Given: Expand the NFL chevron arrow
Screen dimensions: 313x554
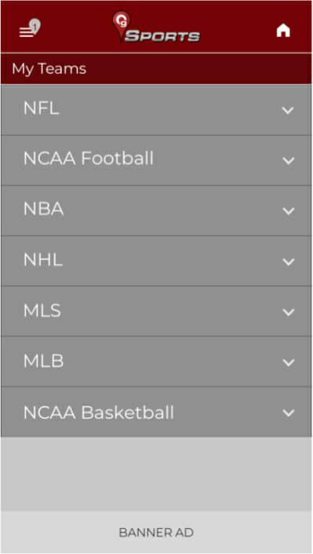Looking at the screenshot, I should [x=288, y=110].
